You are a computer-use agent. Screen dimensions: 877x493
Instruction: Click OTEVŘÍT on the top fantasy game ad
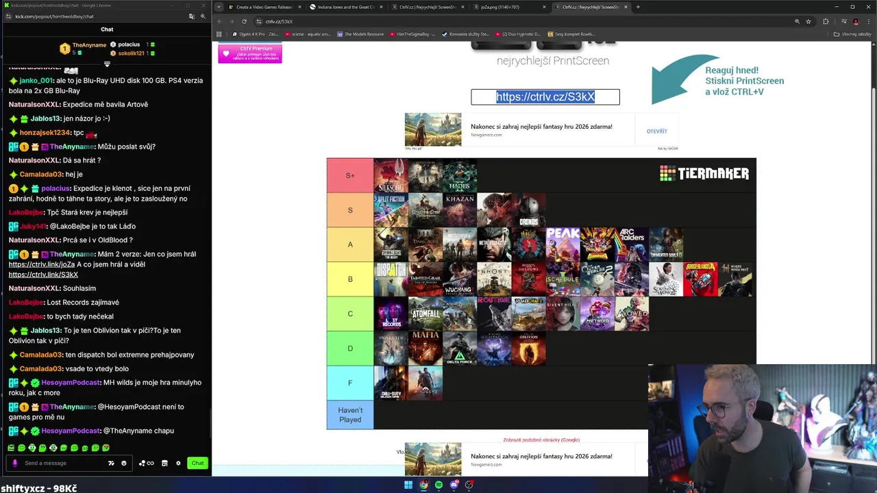pos(656,131)
